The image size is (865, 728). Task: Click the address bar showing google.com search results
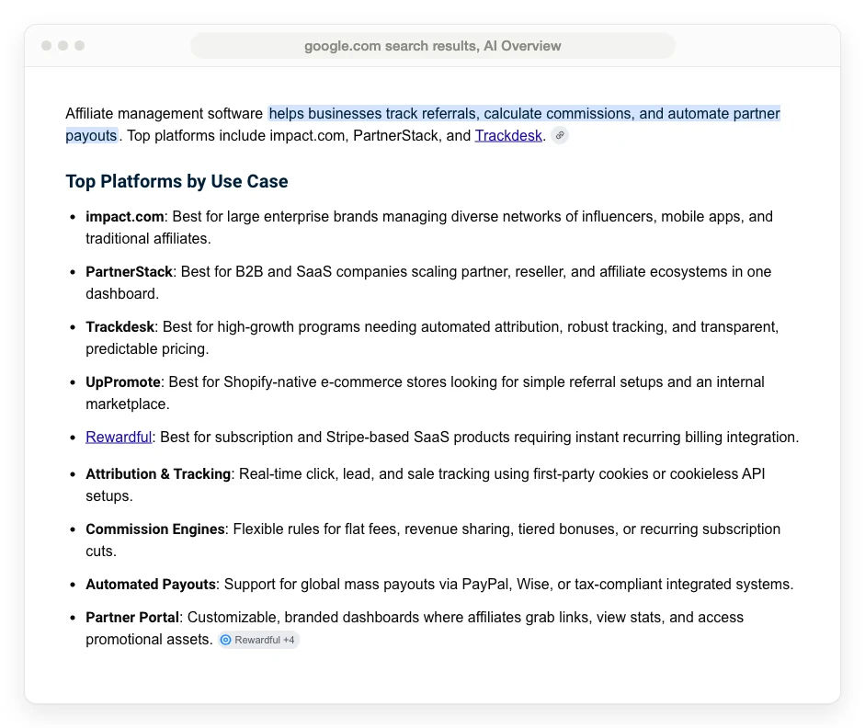tap(432, 46)
